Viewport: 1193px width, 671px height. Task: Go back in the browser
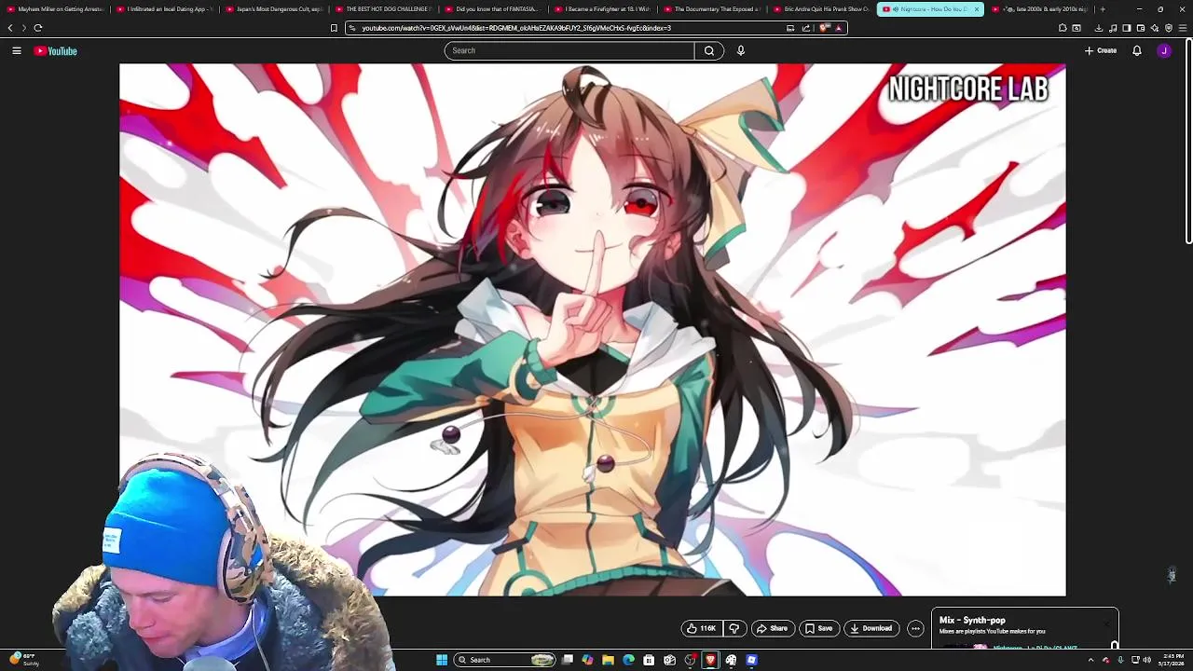click(10, 28)
